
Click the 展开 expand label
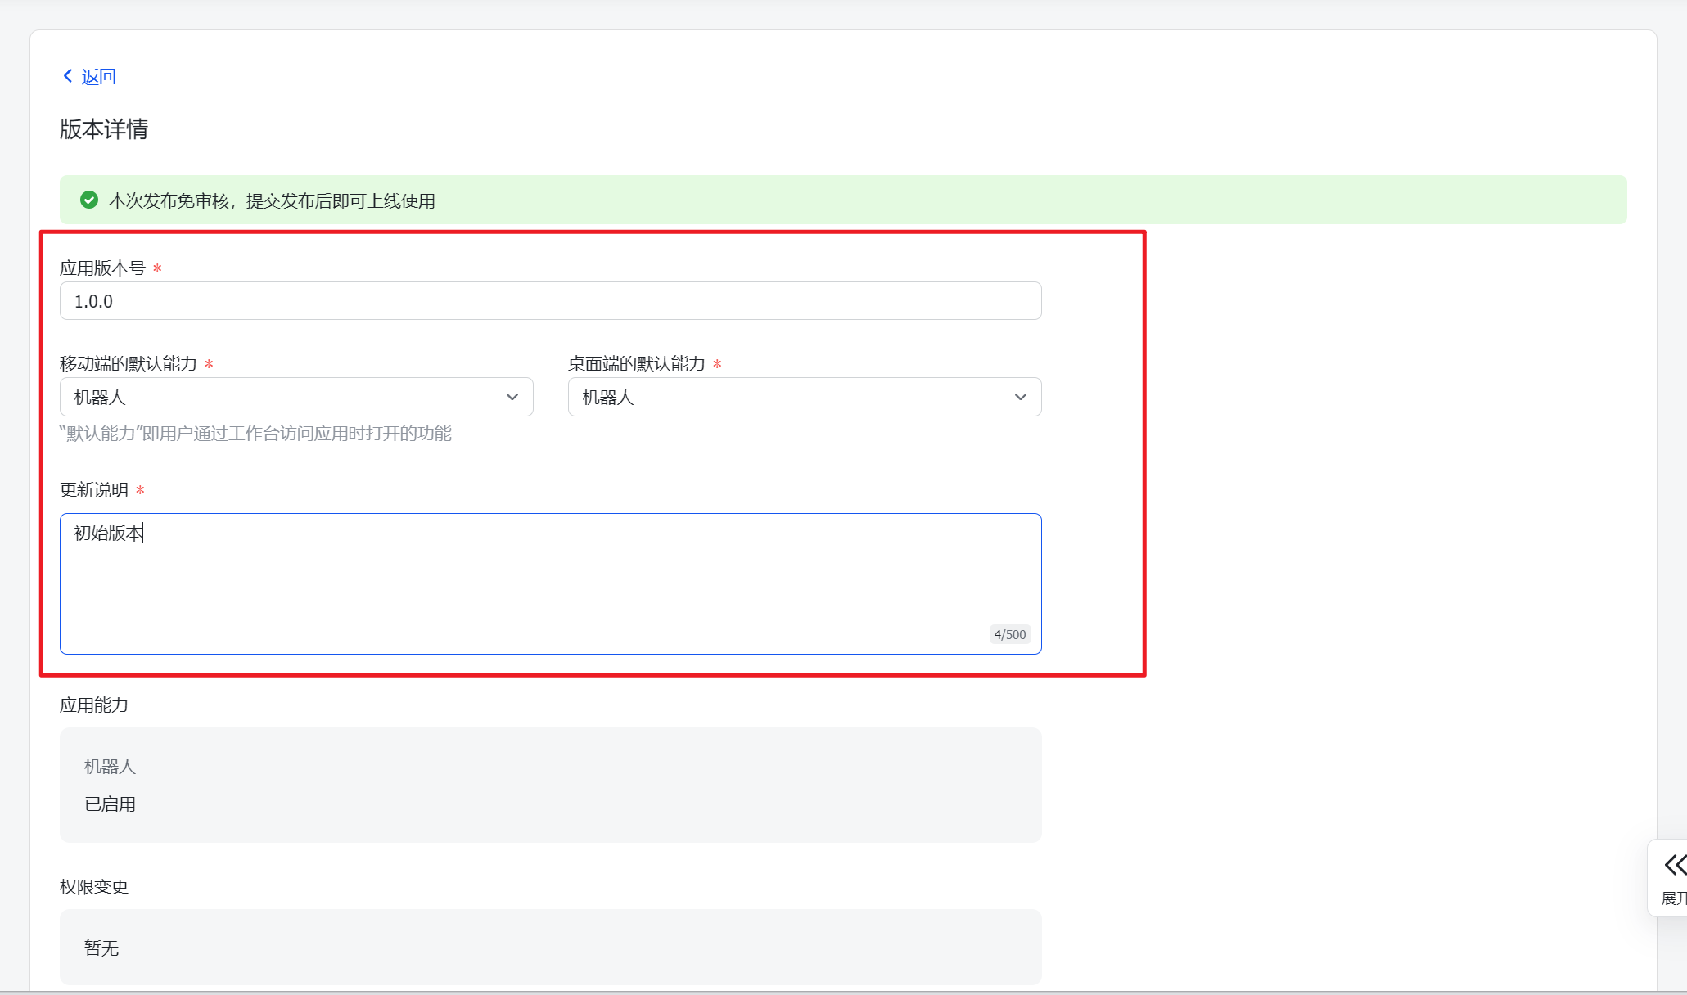(x=1673, y=898)
